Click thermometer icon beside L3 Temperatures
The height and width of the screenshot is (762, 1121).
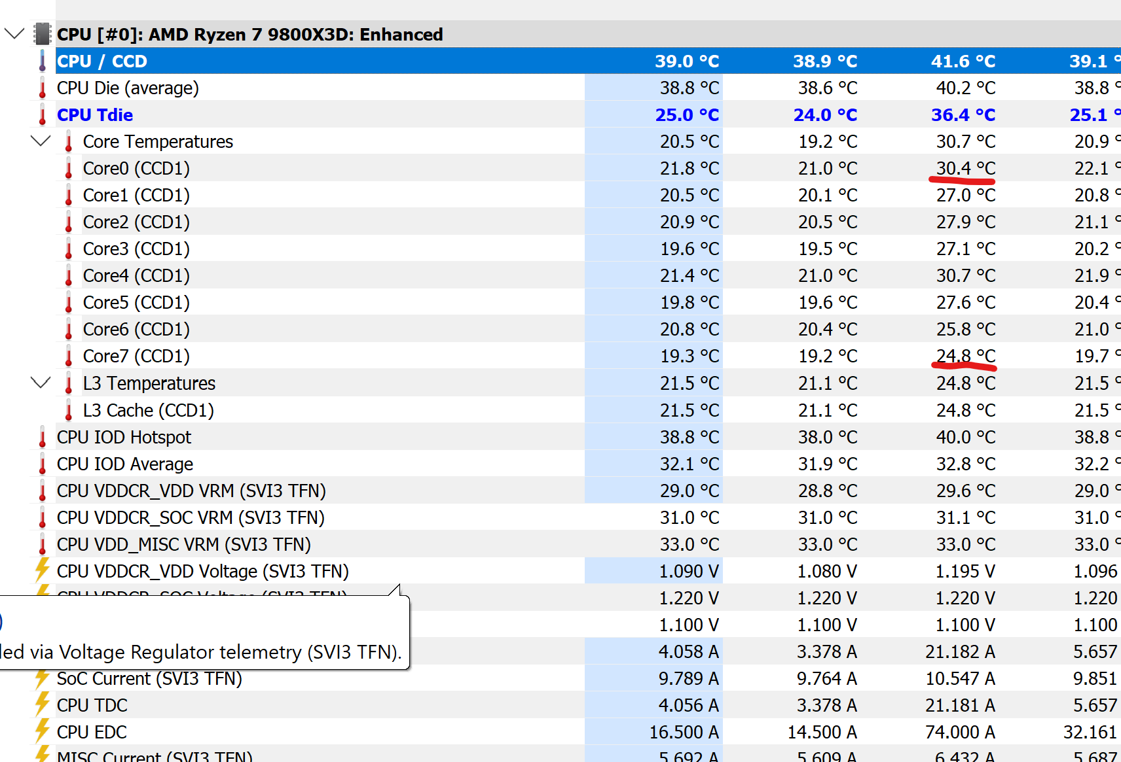coord(69,383)
